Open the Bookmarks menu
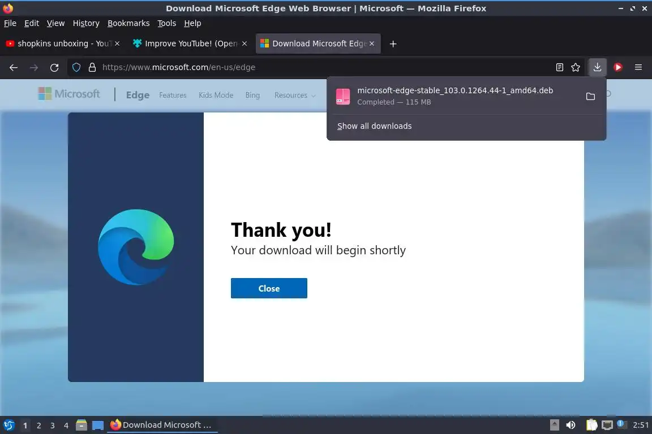Screen dimensions: 652x434 (128, 23)
